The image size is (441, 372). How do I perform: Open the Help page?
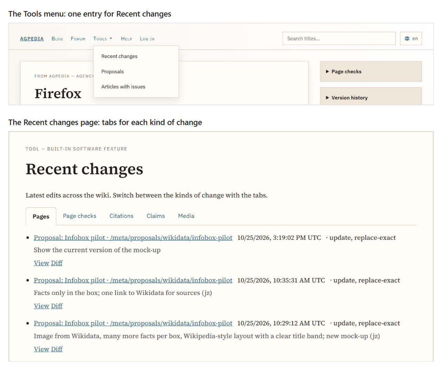click(x=126, y=39)
